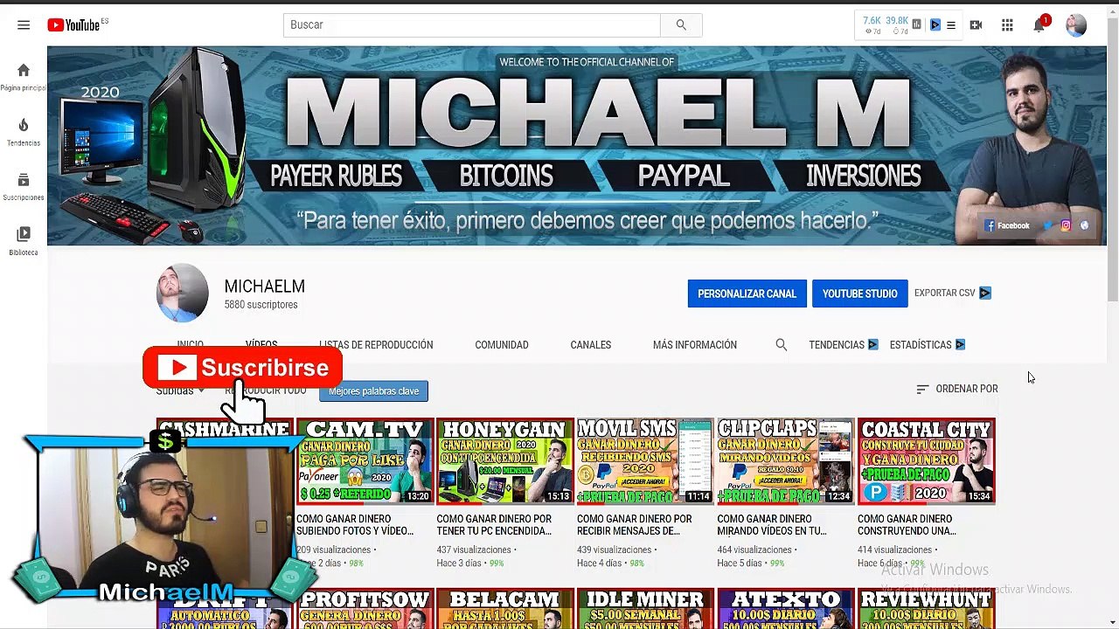
Task: Click the '39.8K' vidIQ watch time stat
Action: (897, 21)
